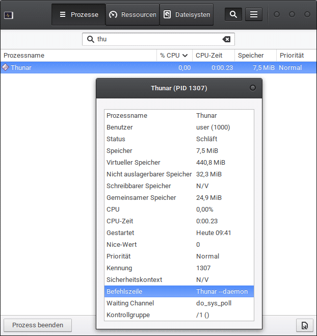Select the Nice-Wert row
This screenshot has width=317, height=336.
pyautogui.click(x=179, y=245)
